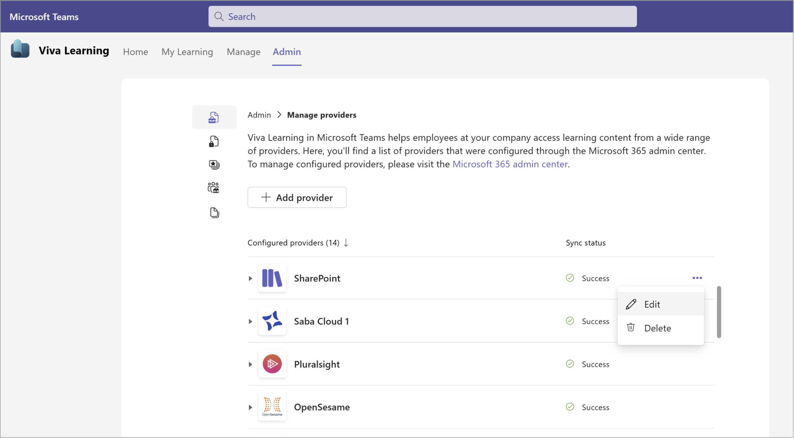Open the Microsoft 365 admin center link
The height and width of the screenshot is (438, 794).
[x=510, y=164]
